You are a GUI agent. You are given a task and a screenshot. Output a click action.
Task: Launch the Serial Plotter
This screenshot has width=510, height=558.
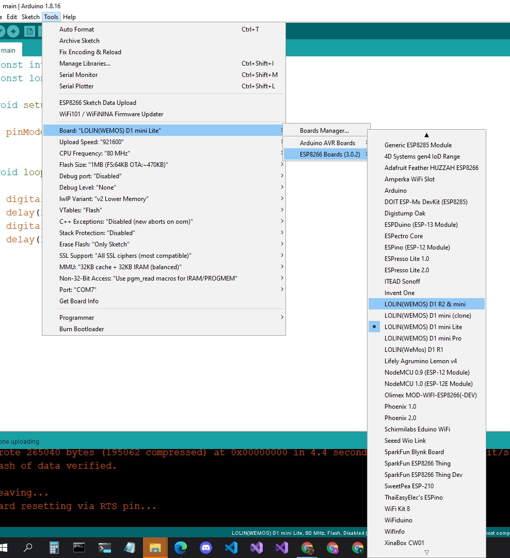pos(164,86)
